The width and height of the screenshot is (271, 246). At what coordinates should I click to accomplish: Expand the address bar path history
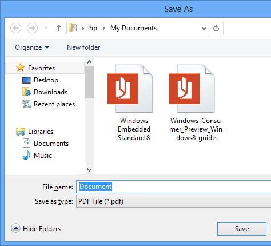204,29
